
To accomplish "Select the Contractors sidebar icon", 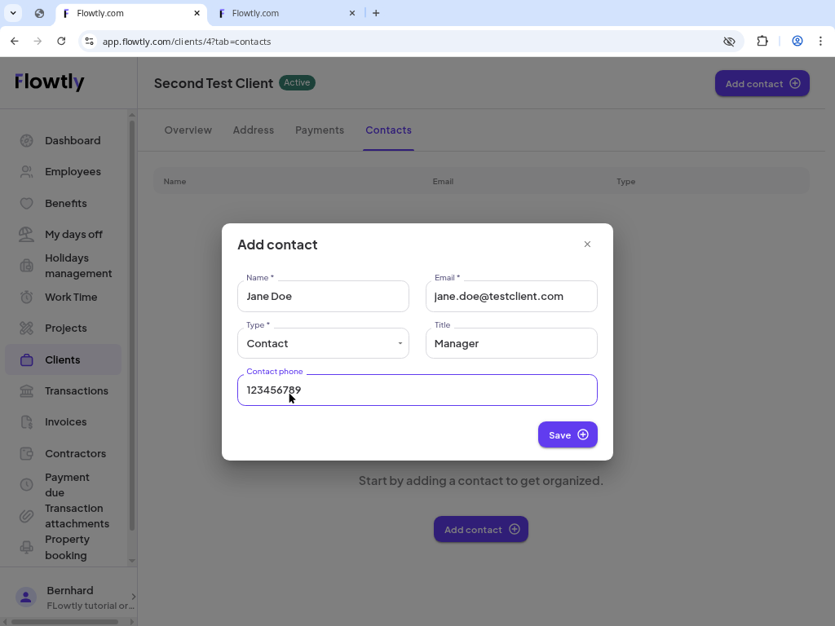I will coord(25,453).
